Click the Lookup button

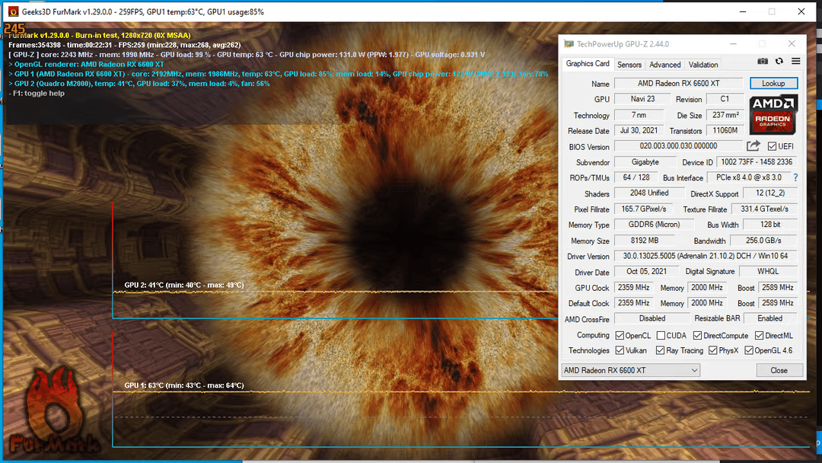(x=773, y=83)
